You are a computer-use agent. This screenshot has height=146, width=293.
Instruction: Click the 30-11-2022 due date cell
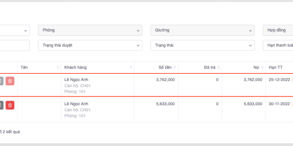(x=279, y=104)
